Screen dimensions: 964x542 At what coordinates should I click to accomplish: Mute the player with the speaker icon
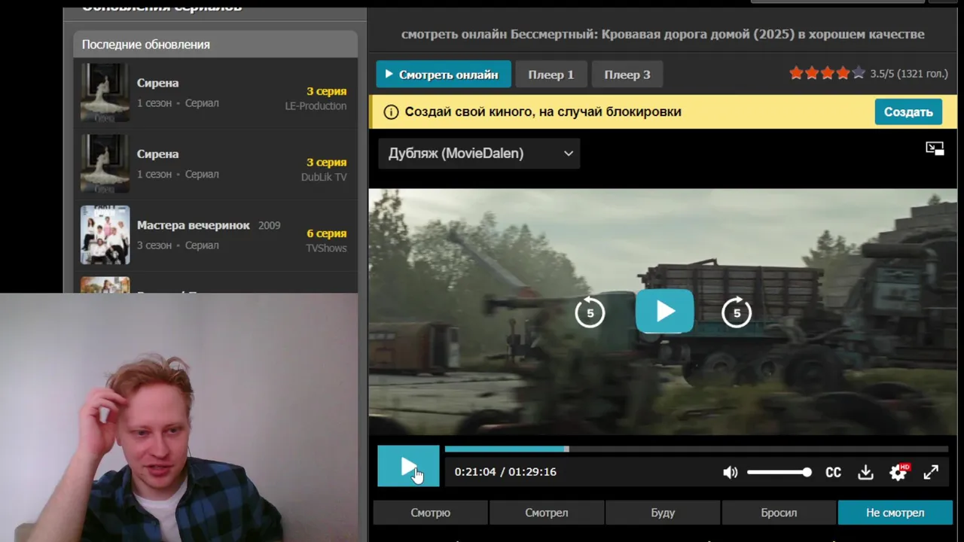coord(730,472)
